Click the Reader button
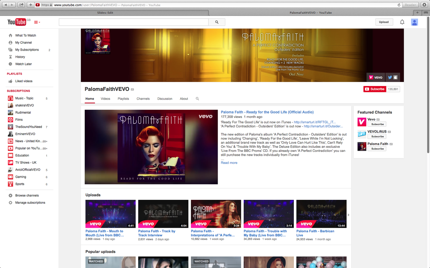 tap(410, 5)
